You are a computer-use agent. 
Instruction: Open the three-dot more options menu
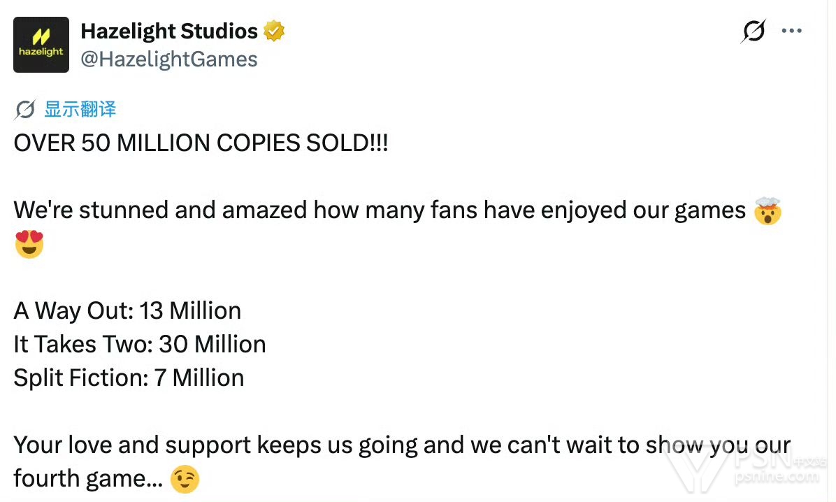coord(791,31)
